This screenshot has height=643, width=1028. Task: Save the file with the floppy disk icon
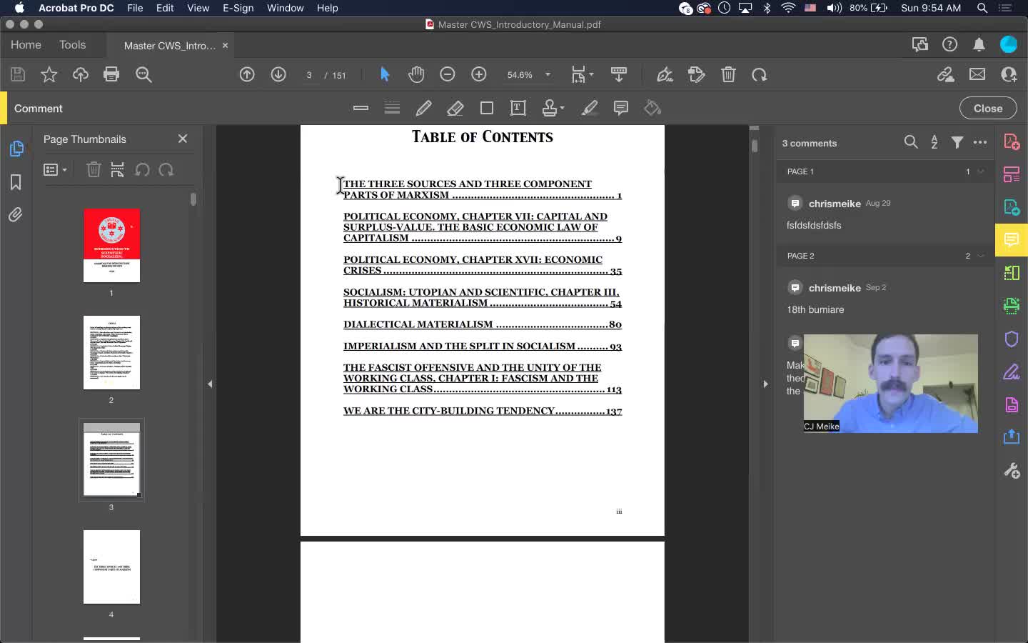18,74
